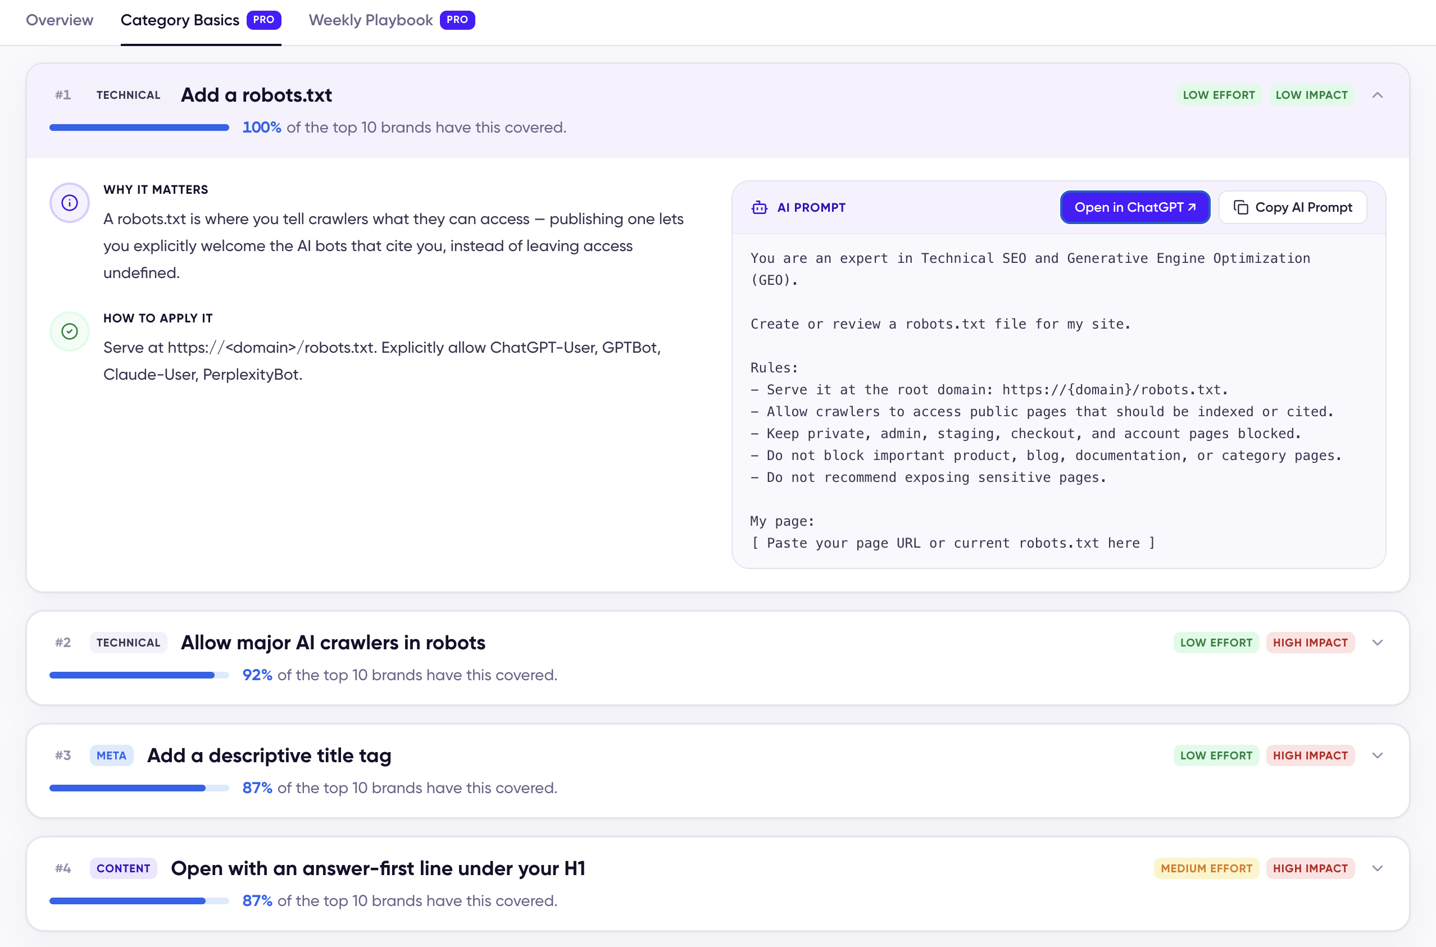This screenshot has height=947, width=1436.
Task: Click LOW EFFORT badge on title tag card
Action: (1216, 755)
